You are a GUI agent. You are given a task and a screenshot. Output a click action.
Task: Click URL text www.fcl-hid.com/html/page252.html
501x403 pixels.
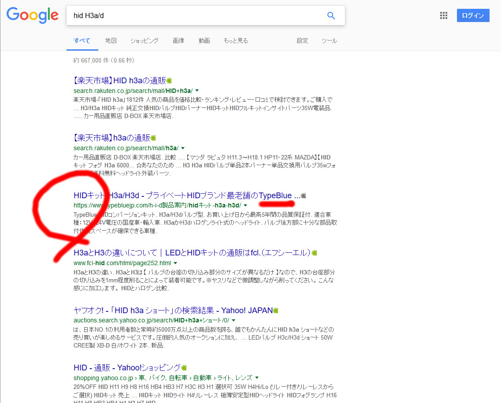click(x=122, y=263)
